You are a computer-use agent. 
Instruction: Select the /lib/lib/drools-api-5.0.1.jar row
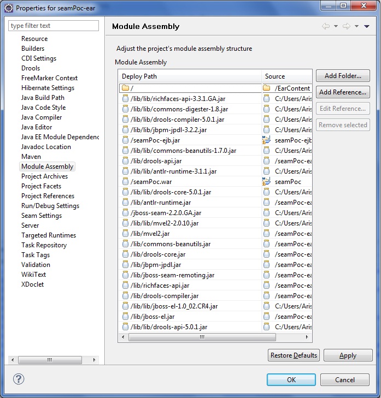point(215,327)
